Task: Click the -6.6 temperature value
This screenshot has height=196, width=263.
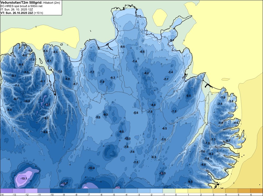Action: tap(55, 52)
